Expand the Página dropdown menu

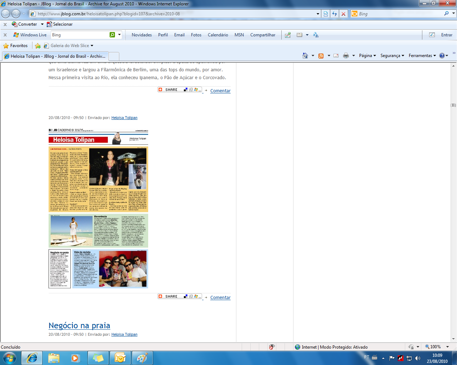pos(367,56)
